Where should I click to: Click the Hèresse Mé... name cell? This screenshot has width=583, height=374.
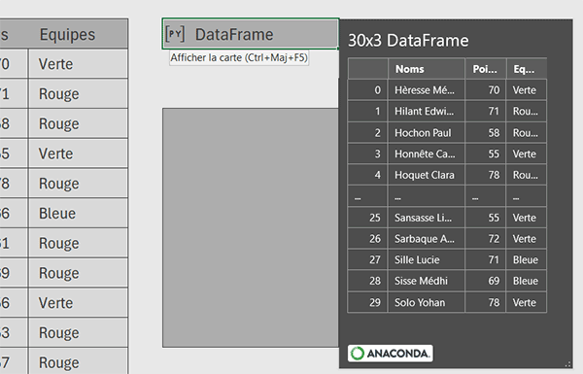click(x=427, y=90)
